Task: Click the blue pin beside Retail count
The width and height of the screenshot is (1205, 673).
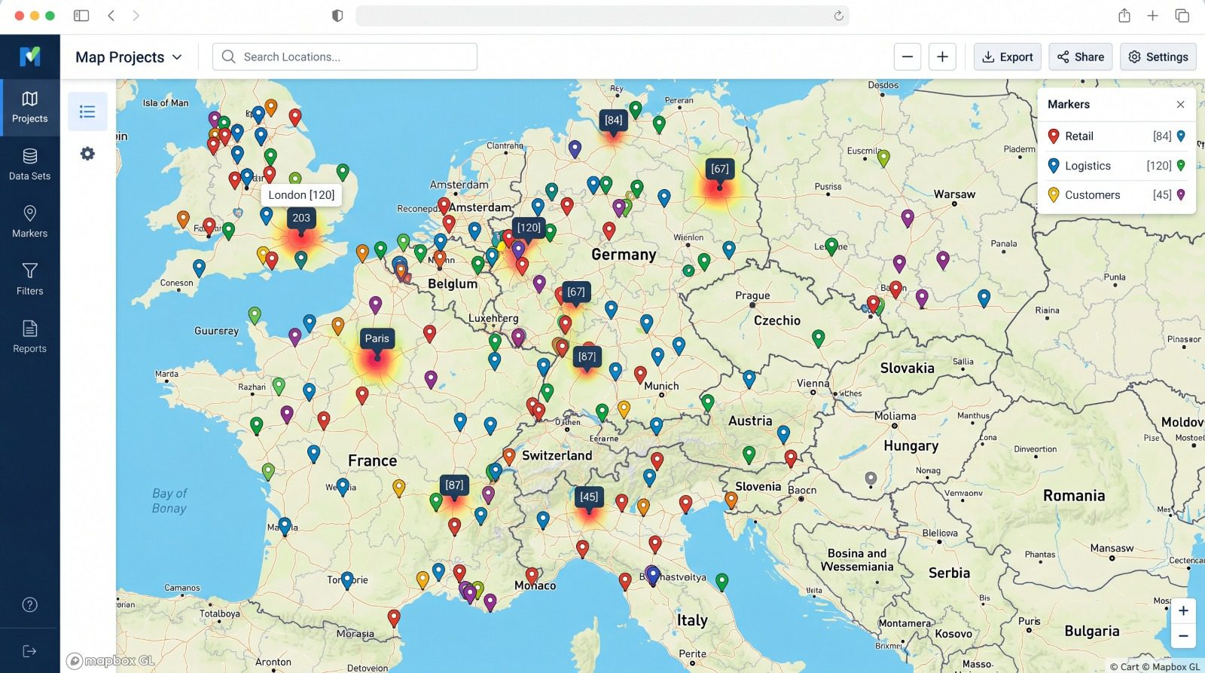Action: click(x=1181, y=136)
